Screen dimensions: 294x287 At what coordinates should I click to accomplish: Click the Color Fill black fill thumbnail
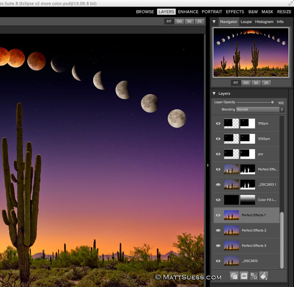click(232, 200)
